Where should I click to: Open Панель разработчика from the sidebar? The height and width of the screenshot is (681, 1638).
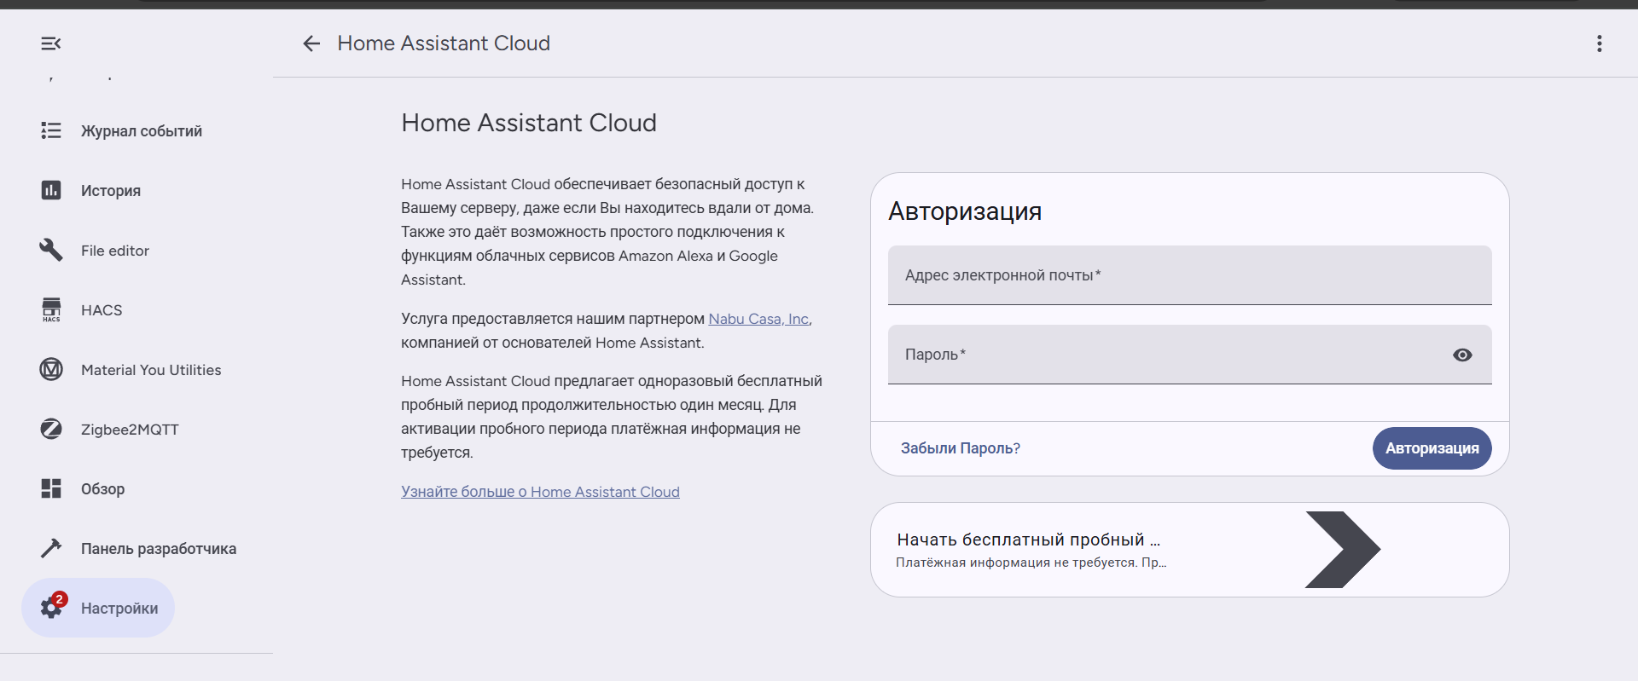(158, 548)
